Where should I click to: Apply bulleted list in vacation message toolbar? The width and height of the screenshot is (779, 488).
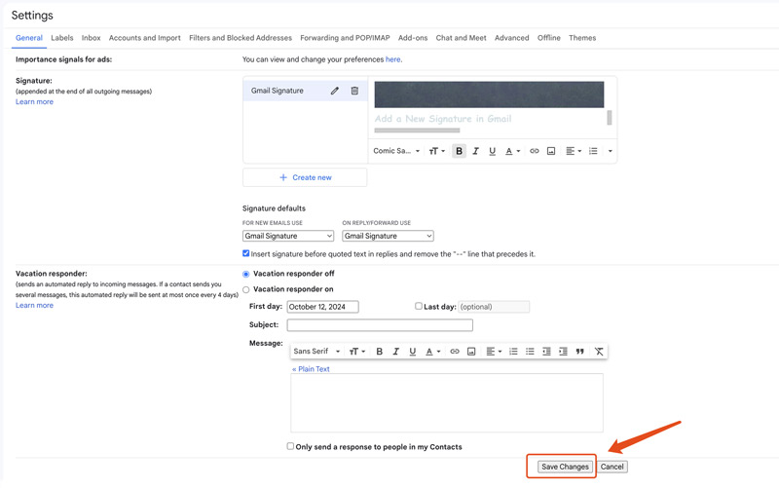click(530, 352)
